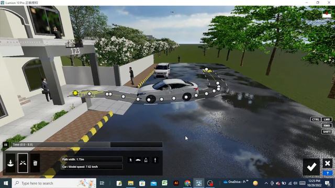This screenshot has width=335, height=188.
Task: Select the place object on path tool
Action: click(10, 163)
